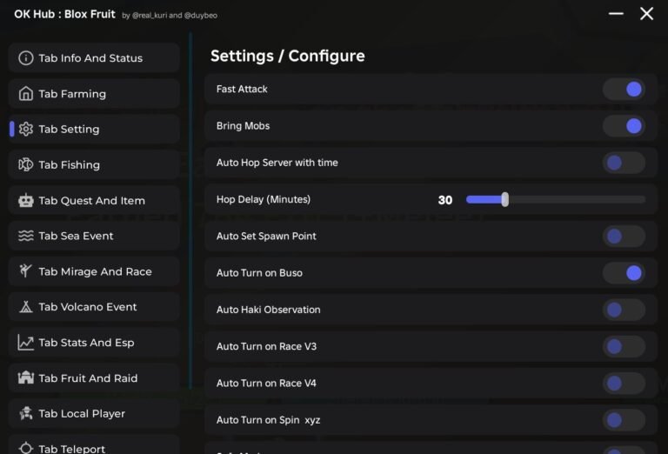Click the Auto Turn on Race V4 label

(x=266, y=384)
